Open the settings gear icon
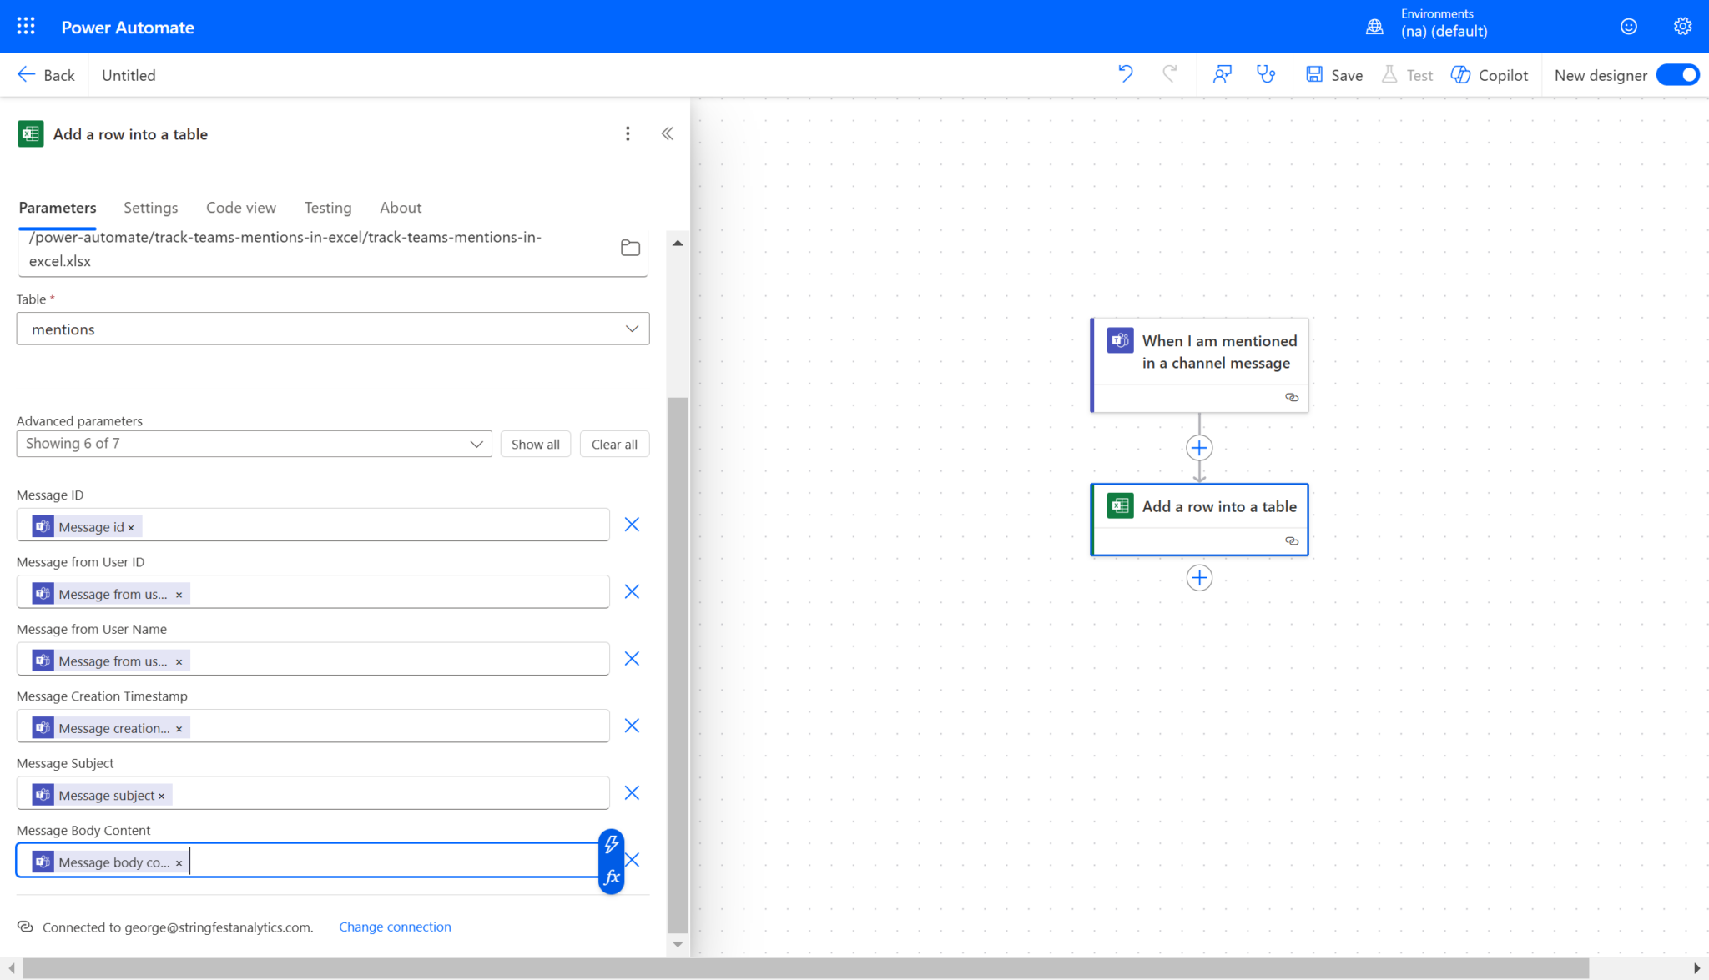Screen dimensions: 1709x980 coord(1682,26)
